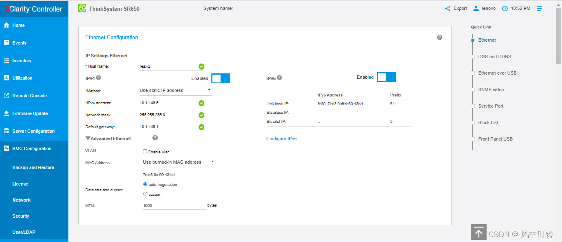Jump to DNS and DDNS quick link
Screen dimensions: 562x242
click(x=494, y=56)
